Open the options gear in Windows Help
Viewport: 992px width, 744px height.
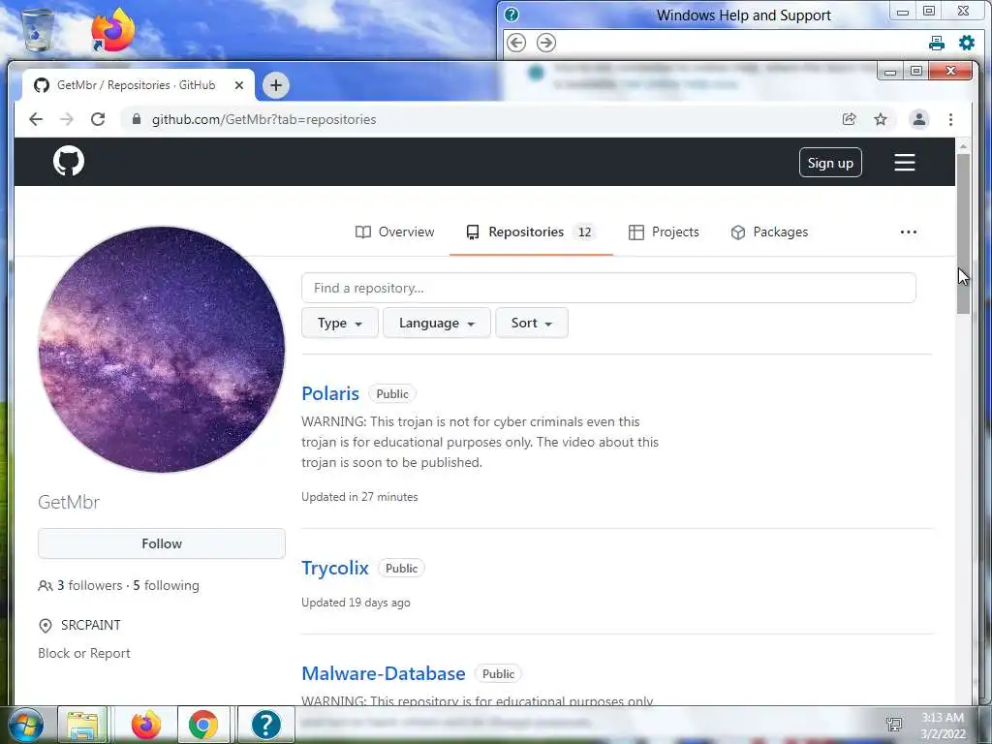(x=967, y=43)
